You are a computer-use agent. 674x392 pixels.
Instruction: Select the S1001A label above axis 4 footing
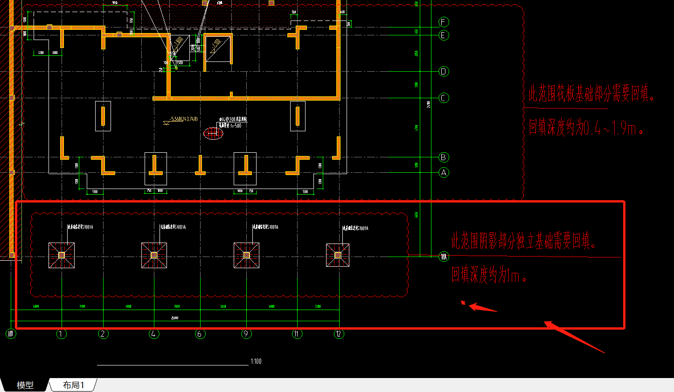[173, 227]
